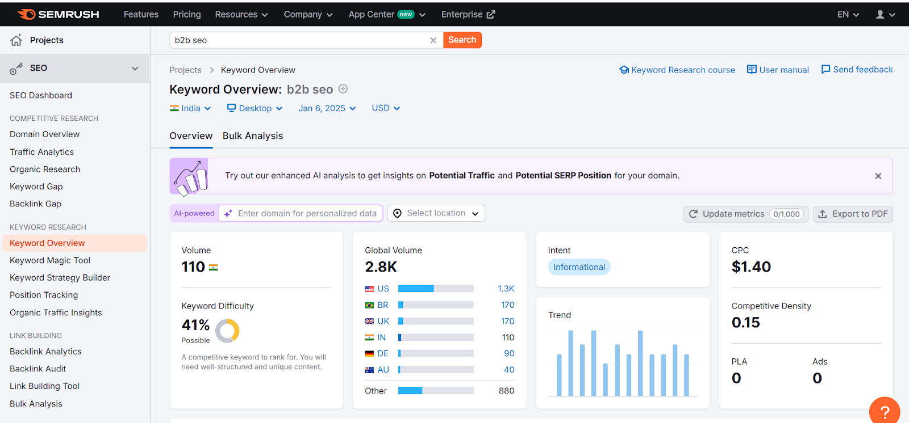
Task: Click Export to PDF button
Action: [853, 214]
